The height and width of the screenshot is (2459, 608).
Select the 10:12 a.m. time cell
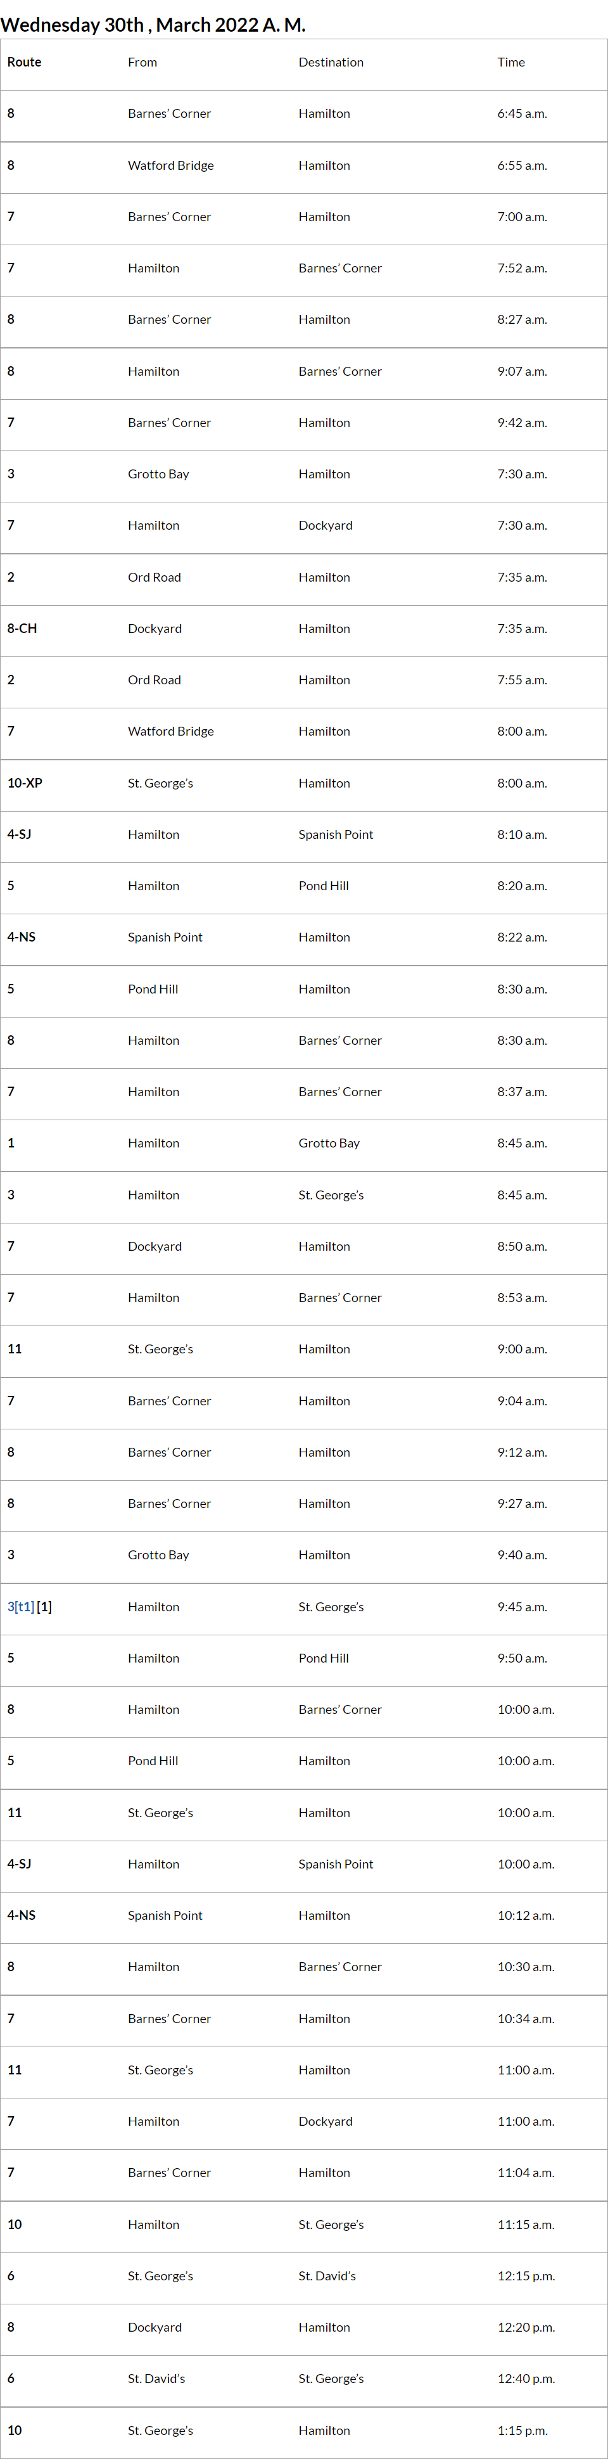[525, 1915]
